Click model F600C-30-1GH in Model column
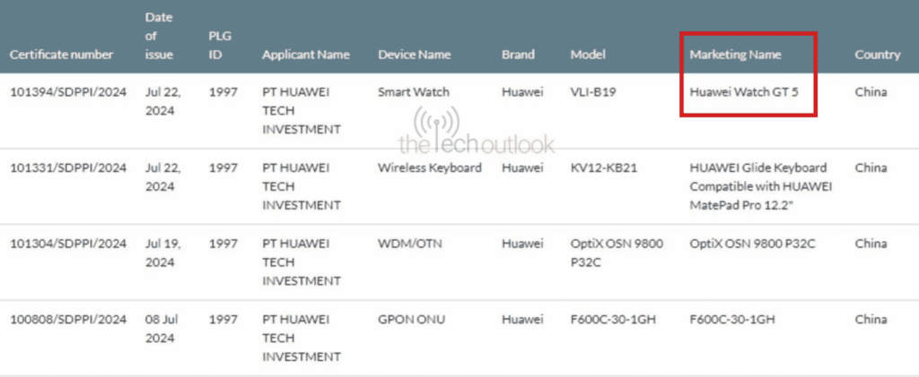Viewport: 919px width, 377px height. tap(613, 320)
